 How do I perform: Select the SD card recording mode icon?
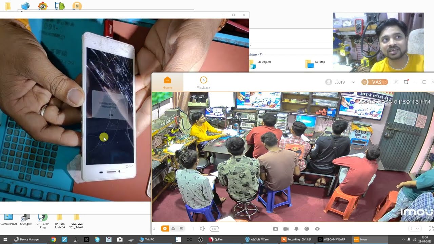pyautogui.click(x=181, y=229)
